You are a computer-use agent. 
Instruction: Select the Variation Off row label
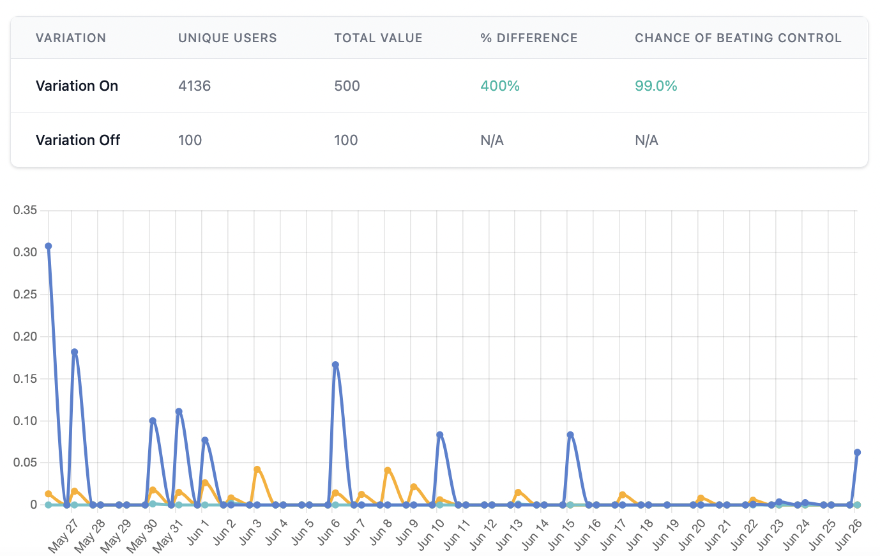(x=78, y=140)
